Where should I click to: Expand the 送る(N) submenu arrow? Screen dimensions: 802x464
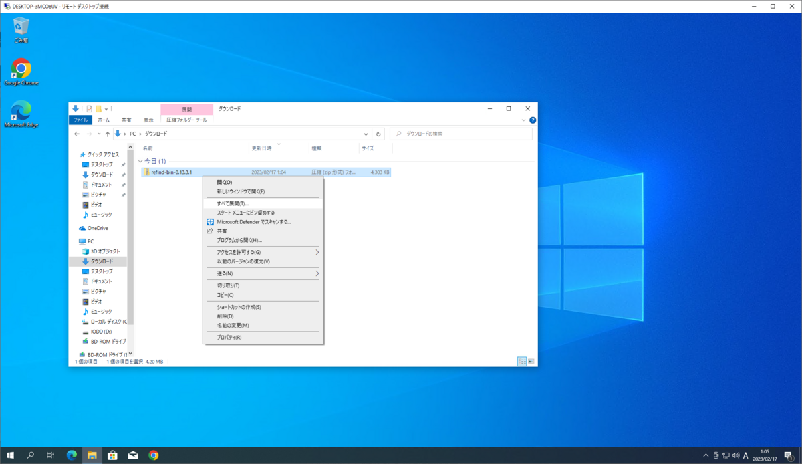pyautogui.click(x=317, y=273)
